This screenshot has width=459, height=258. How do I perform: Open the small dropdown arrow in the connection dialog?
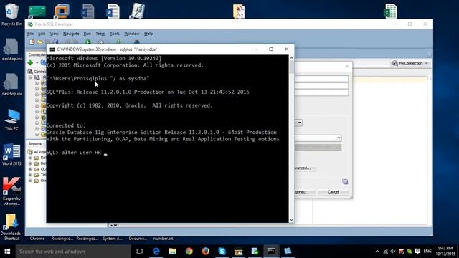pos(300,123)
